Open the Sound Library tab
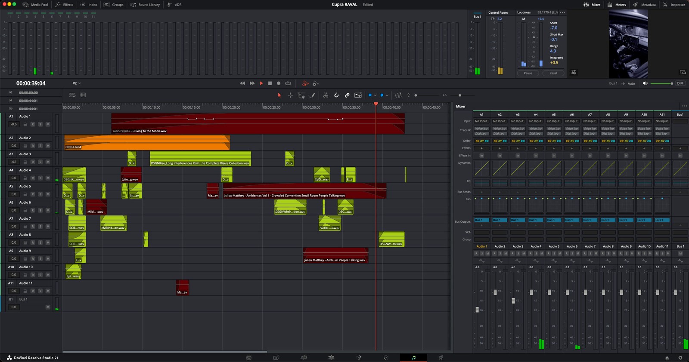This screenshot has width=689, height=362. pyautogui.click(x=146, y=5)
